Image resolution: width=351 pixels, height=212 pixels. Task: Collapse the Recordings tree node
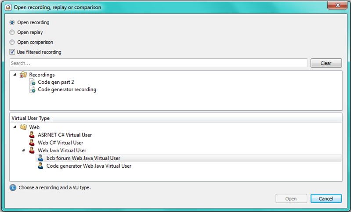click(x=15, y=75)
